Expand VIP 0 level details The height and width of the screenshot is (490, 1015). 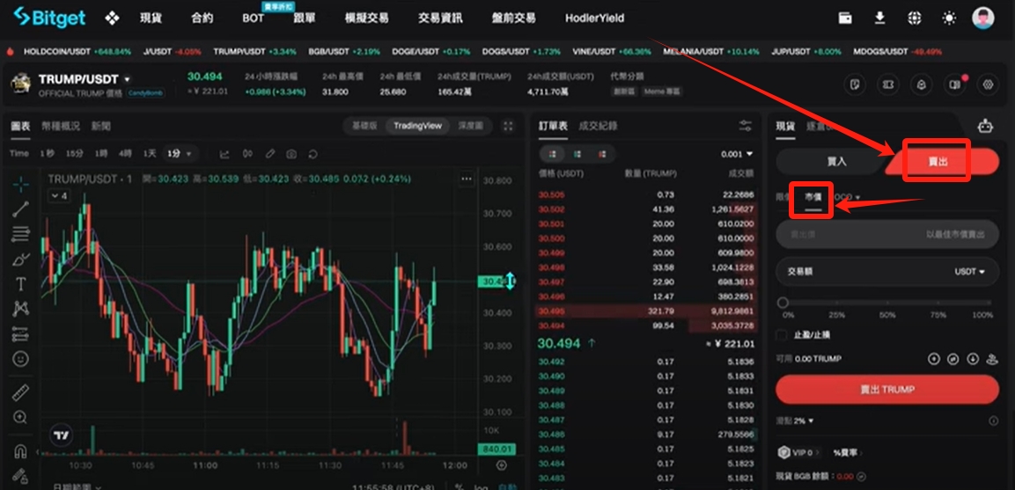coord(799,453)
